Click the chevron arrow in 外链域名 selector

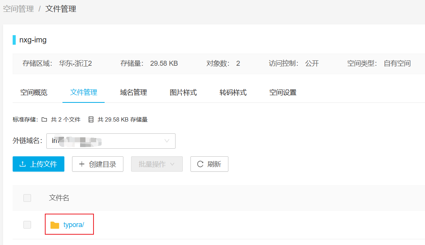pos(167,141)
